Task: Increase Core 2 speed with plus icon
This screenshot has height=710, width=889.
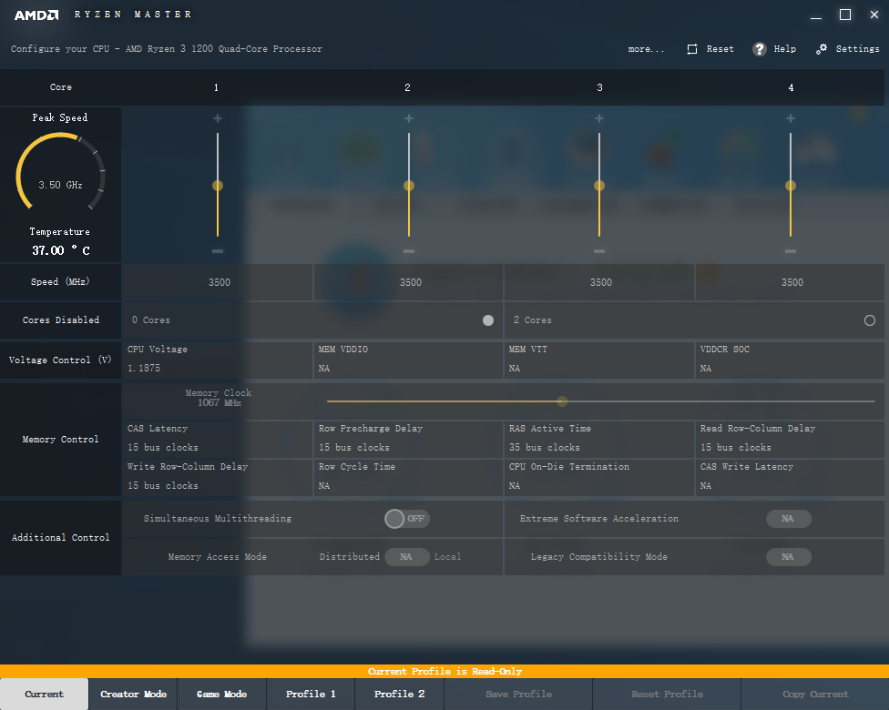Action: [x=409, y=118]
